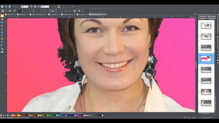Switch to the second document tab
Screen dimensions: 219x123
(23, 14)
